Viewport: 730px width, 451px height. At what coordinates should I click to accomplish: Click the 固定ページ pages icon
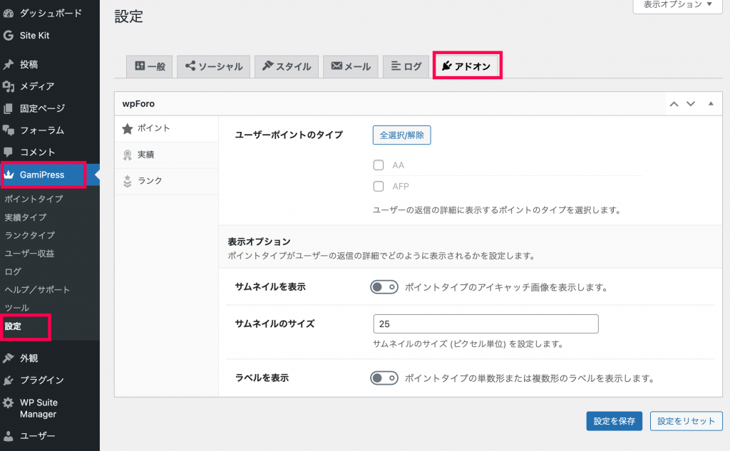click(9, 108)
